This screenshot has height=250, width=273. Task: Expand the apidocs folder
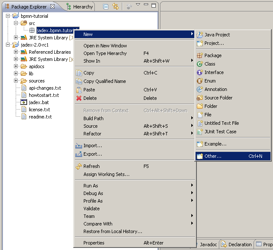pyautogui.click(x=16, y=66)
